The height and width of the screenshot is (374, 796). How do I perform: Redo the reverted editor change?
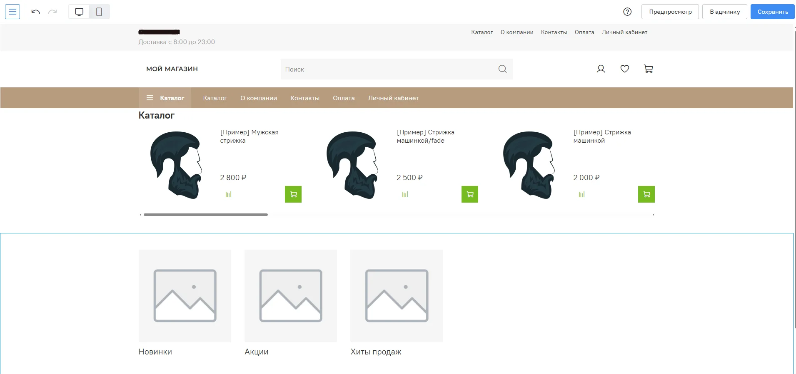pos(52,12)
